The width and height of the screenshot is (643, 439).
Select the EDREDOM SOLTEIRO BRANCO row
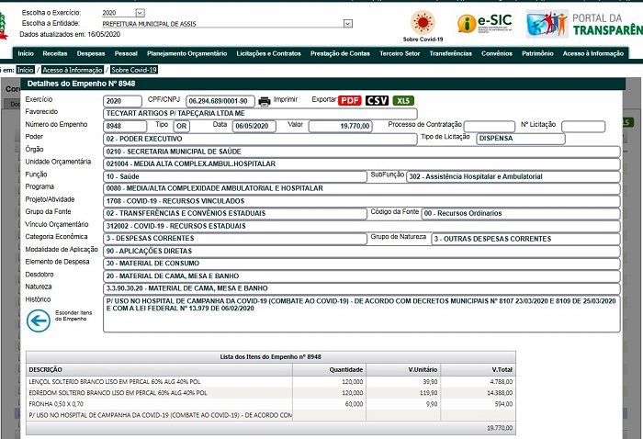(x=271, y=393)
